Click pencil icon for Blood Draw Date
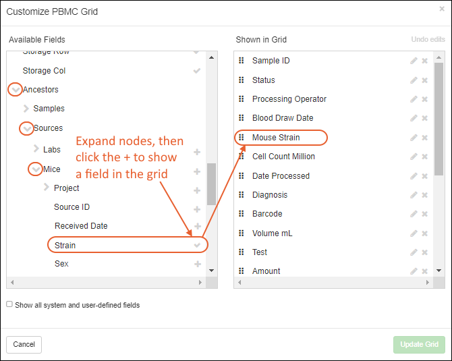The image size is (452, 361). [414, 118]
